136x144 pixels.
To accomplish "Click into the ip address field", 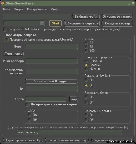I will pos(52,89).
